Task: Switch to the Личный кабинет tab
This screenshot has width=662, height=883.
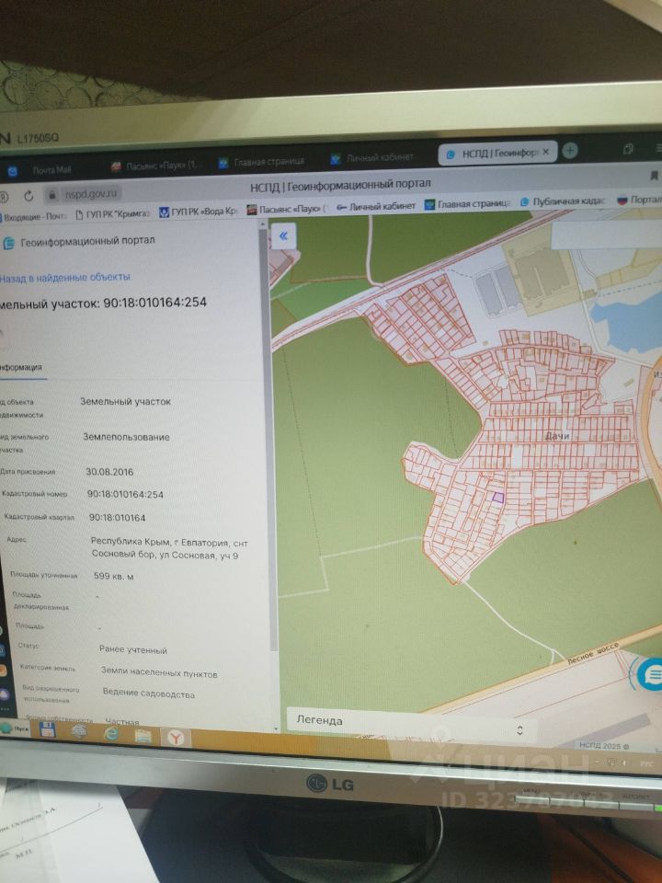Action: pos(371,157)
